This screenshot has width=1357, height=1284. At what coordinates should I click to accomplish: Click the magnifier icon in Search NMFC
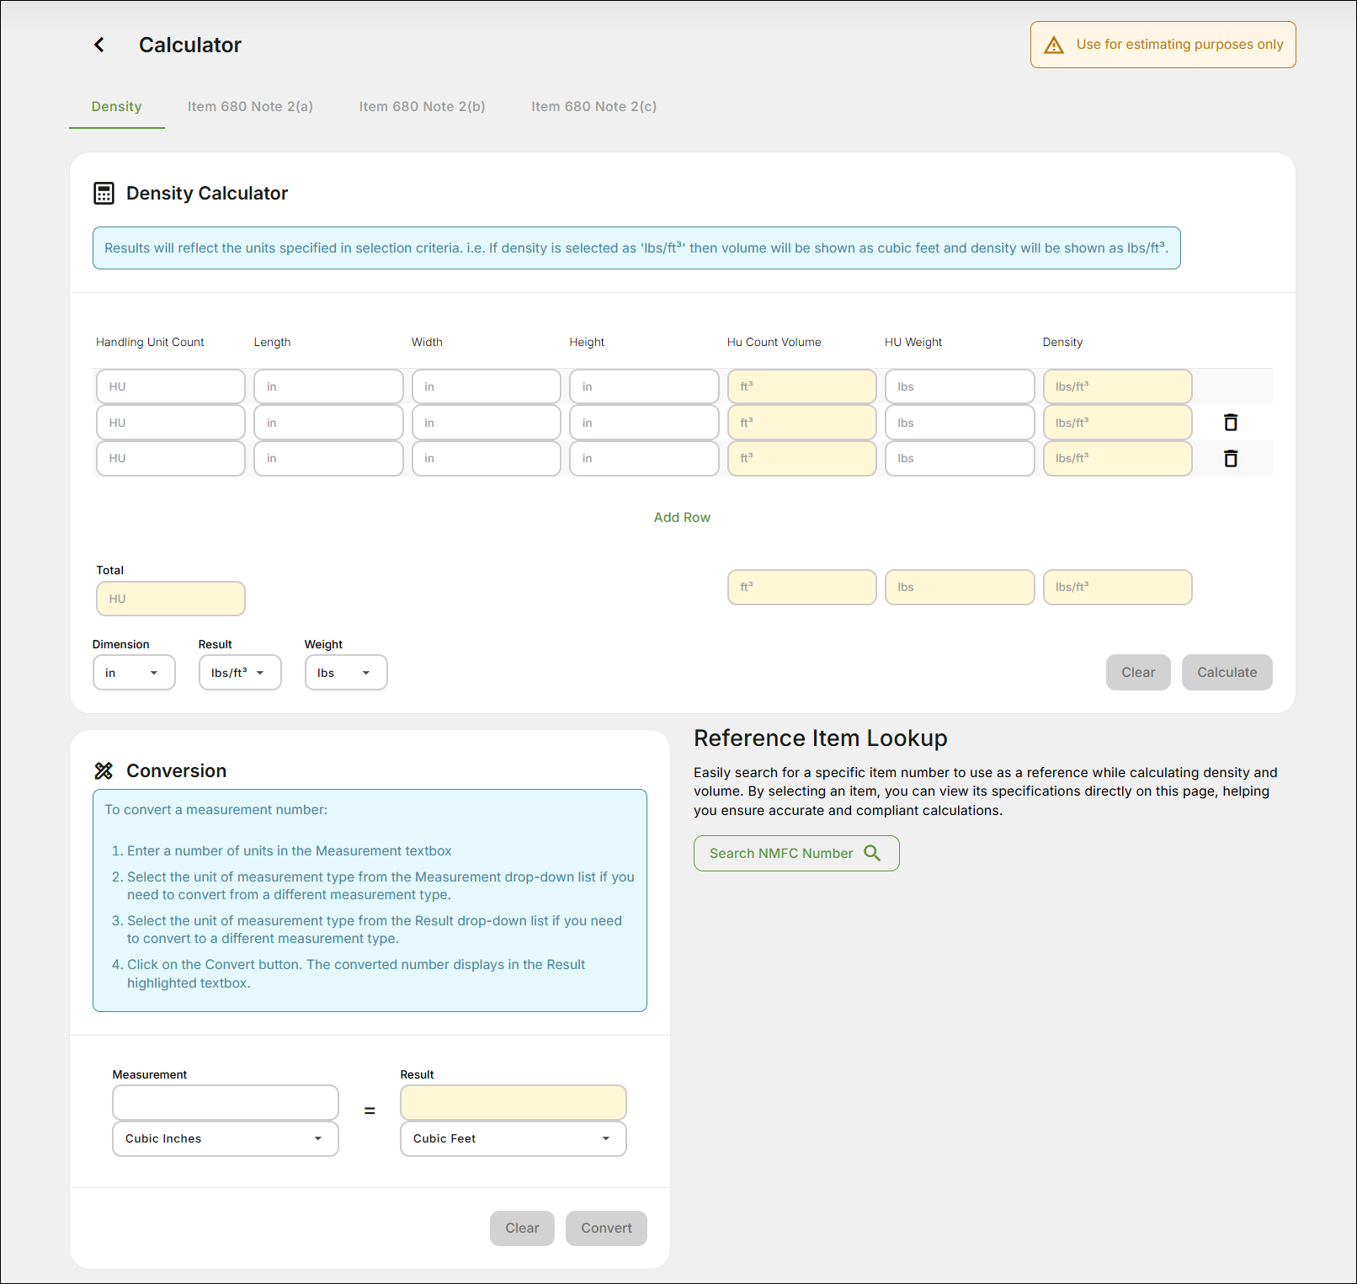pos(872,853)
